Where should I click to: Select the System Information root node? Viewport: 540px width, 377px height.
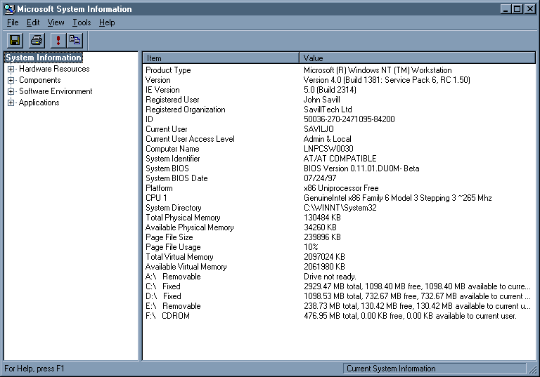44,58
